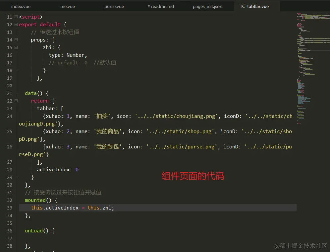Select the pages_init.json tab
Screen dimensions: 330x252
207,6
